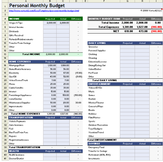Select the Doctor/Dentist label

[x=16, y=159]
